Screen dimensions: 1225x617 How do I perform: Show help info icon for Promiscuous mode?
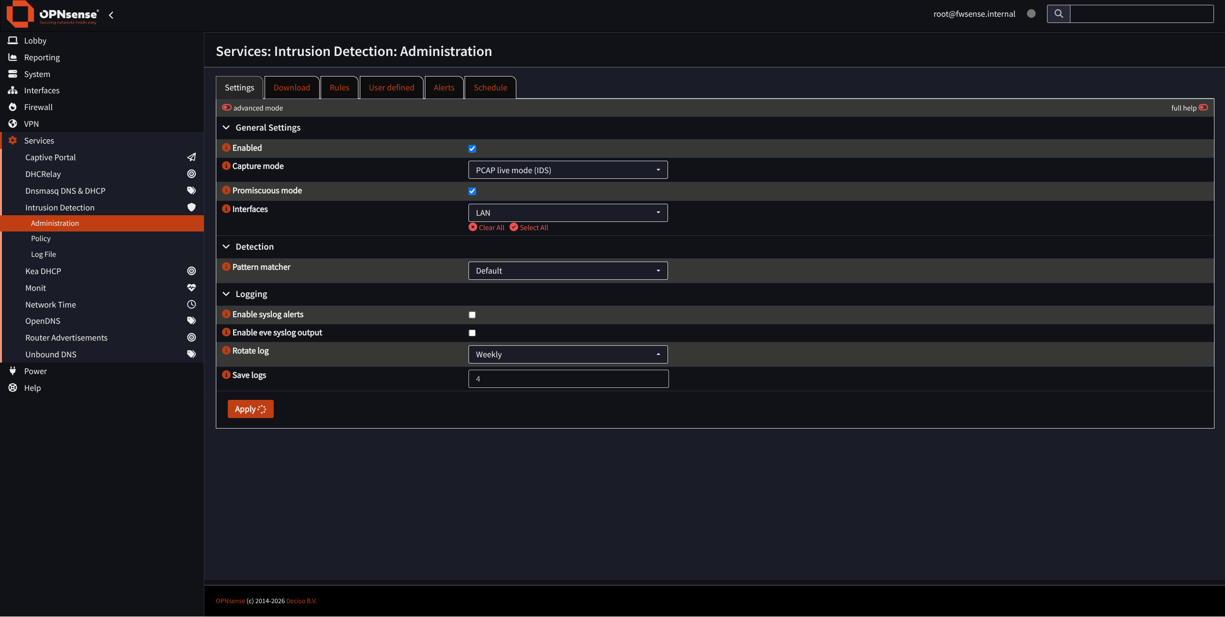[x=226, y=190]
